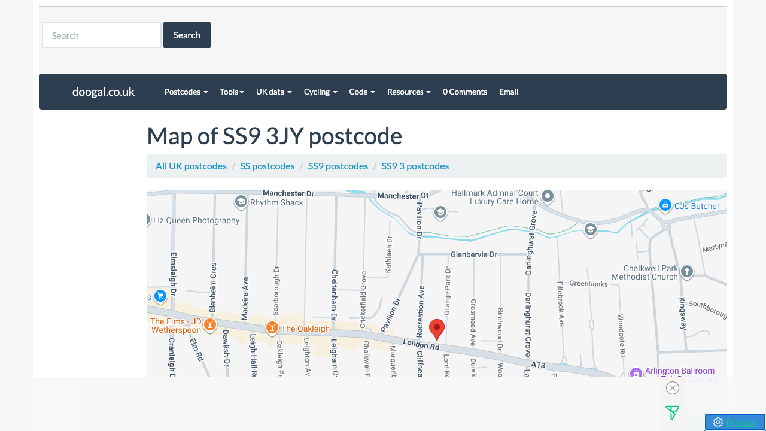Click the bar icon at The Elms Wetherspoon

[209, 324]
